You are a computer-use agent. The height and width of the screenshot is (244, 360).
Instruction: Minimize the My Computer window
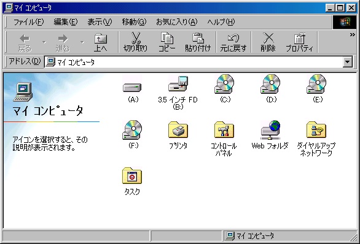click(x=330, y=8)
